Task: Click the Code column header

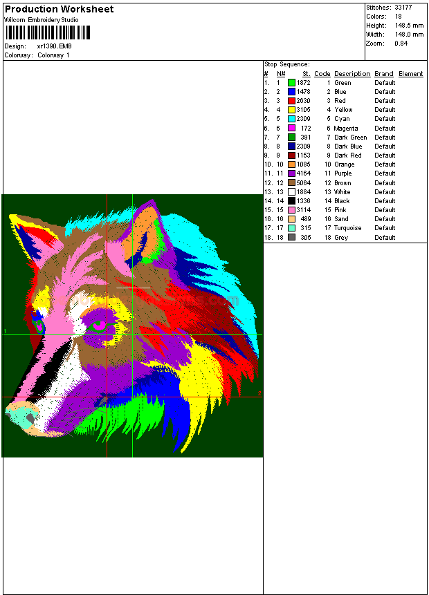Action: pyautogui.click(x=322, y=74)
